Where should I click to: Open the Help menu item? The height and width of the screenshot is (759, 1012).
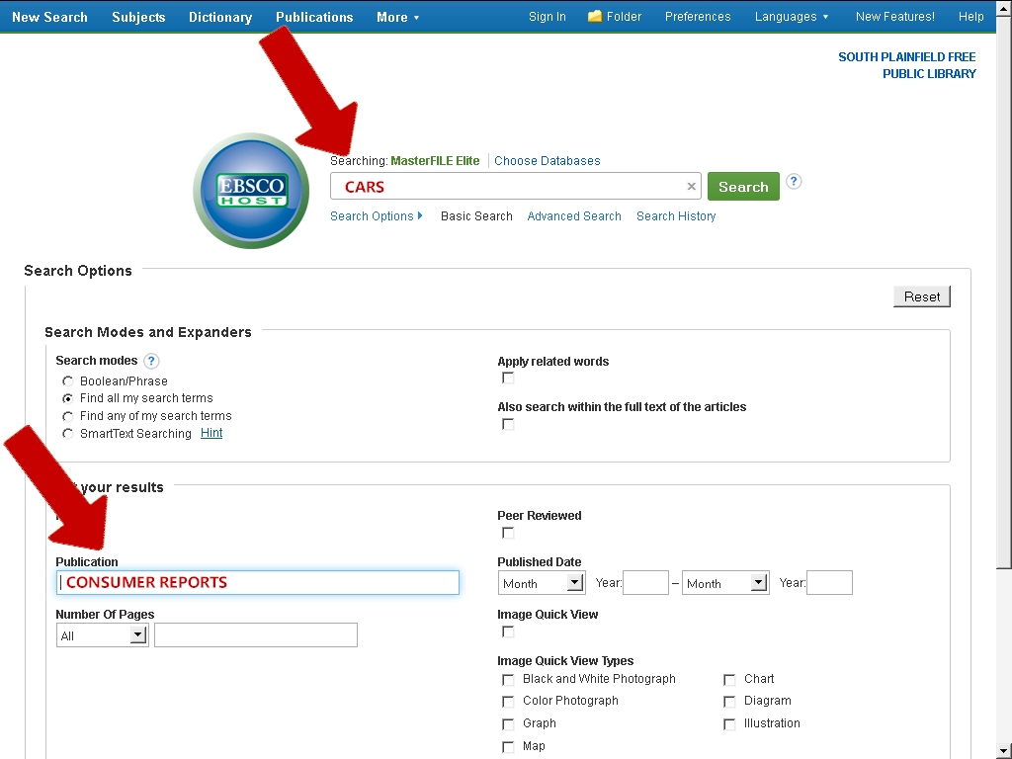(x=970, y=17)
